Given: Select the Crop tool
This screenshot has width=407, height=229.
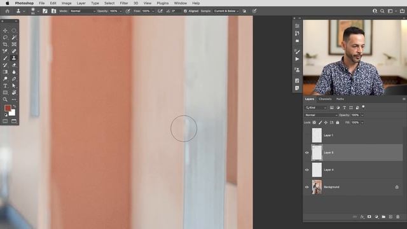Looking at the screenshot, I should pos(5,45).
